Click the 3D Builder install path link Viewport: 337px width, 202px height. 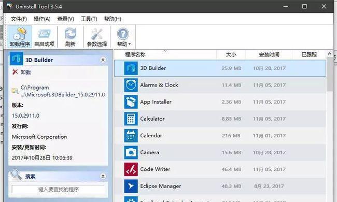63,91
